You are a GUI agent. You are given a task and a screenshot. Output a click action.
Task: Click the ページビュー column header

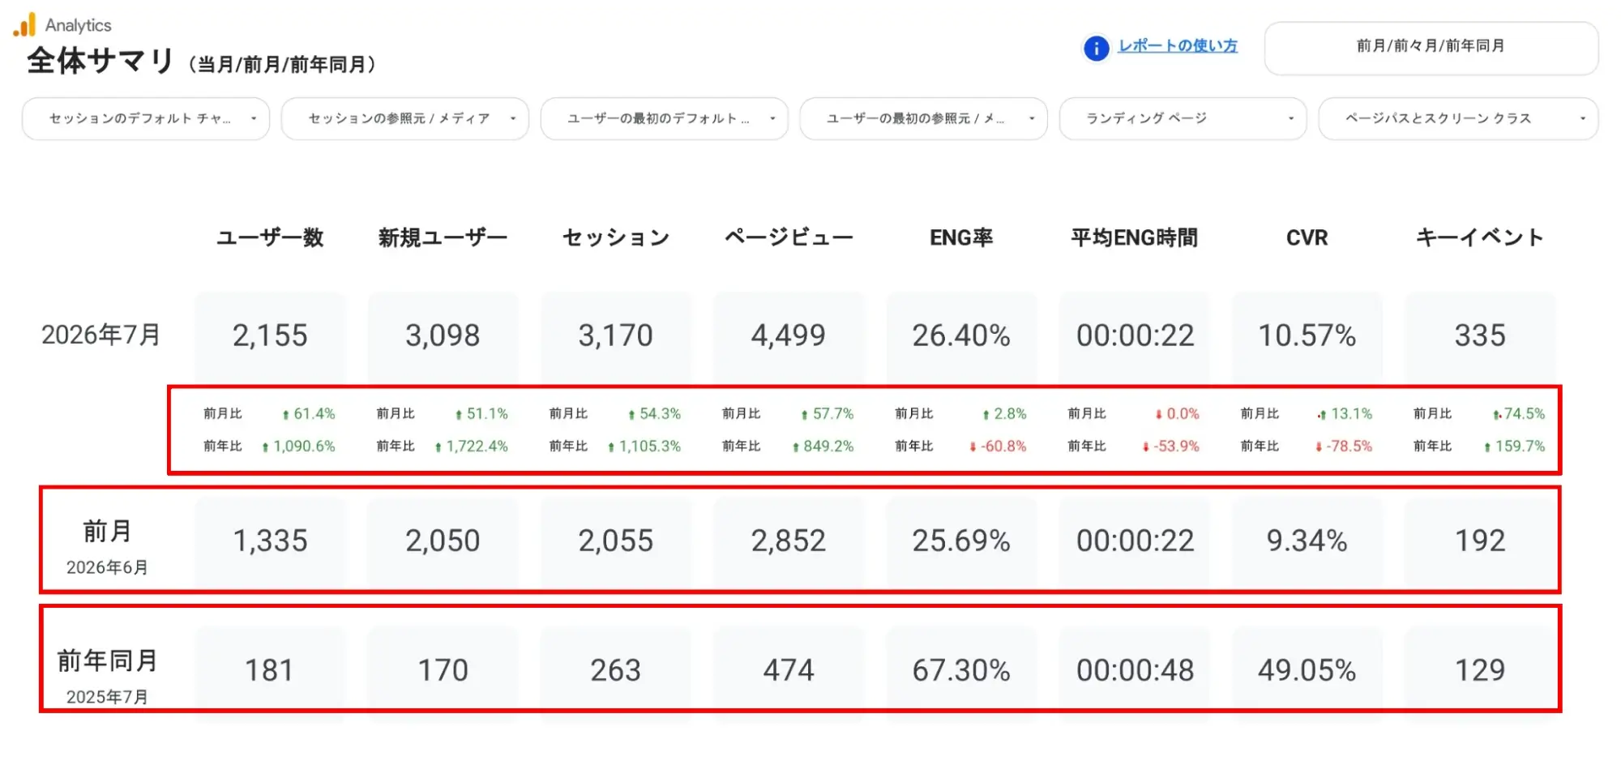(789, 237)
